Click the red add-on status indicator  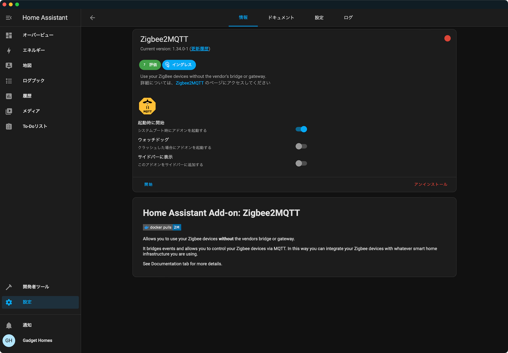pyautogui.click(x=447, y=38)
